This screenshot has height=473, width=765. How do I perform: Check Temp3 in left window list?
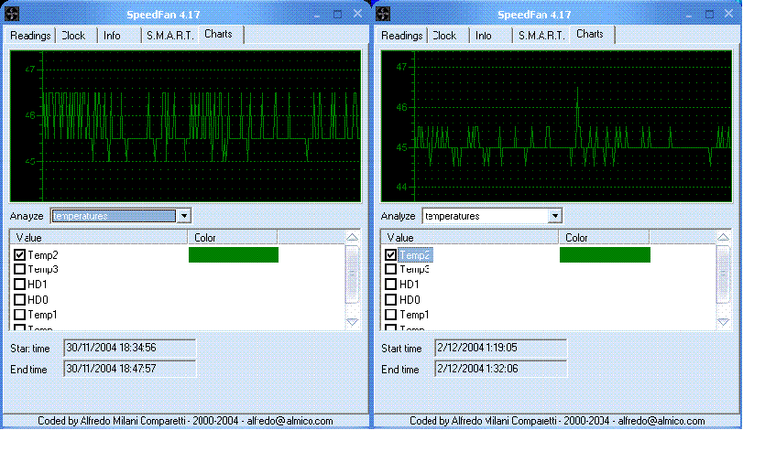(19, 269)
